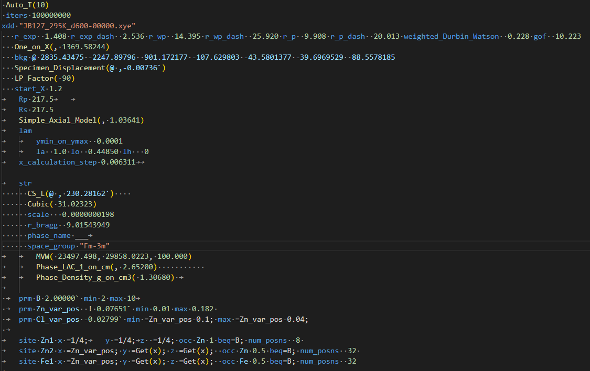The height and width of the screenshot is (371, 590).
Task: Click the bkg keyword
Action: [x=21, y=58]
